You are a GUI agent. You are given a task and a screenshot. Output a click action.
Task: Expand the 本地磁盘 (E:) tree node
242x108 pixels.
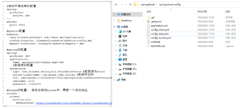tap(116, 73)
